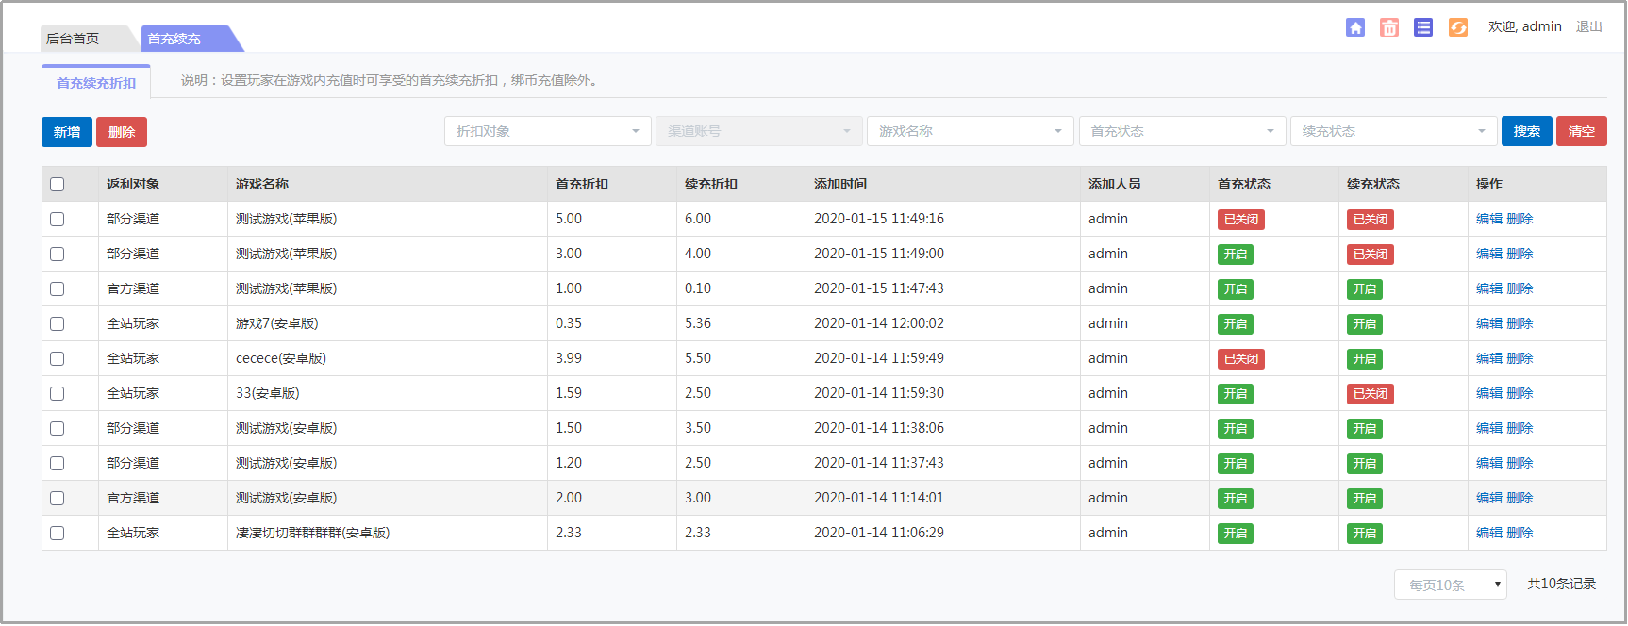Edit the row added at 11:49:16
The width and height of the screenshot is (1628, 626).
[x=1489, y=219]
